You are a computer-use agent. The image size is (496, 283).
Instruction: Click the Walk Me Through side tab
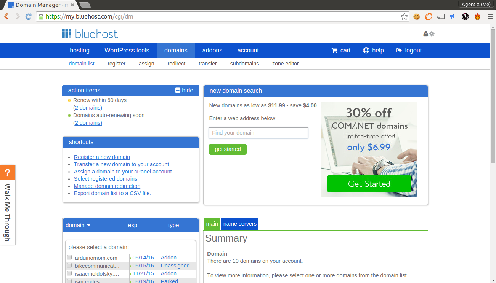[x=7, y=212]
